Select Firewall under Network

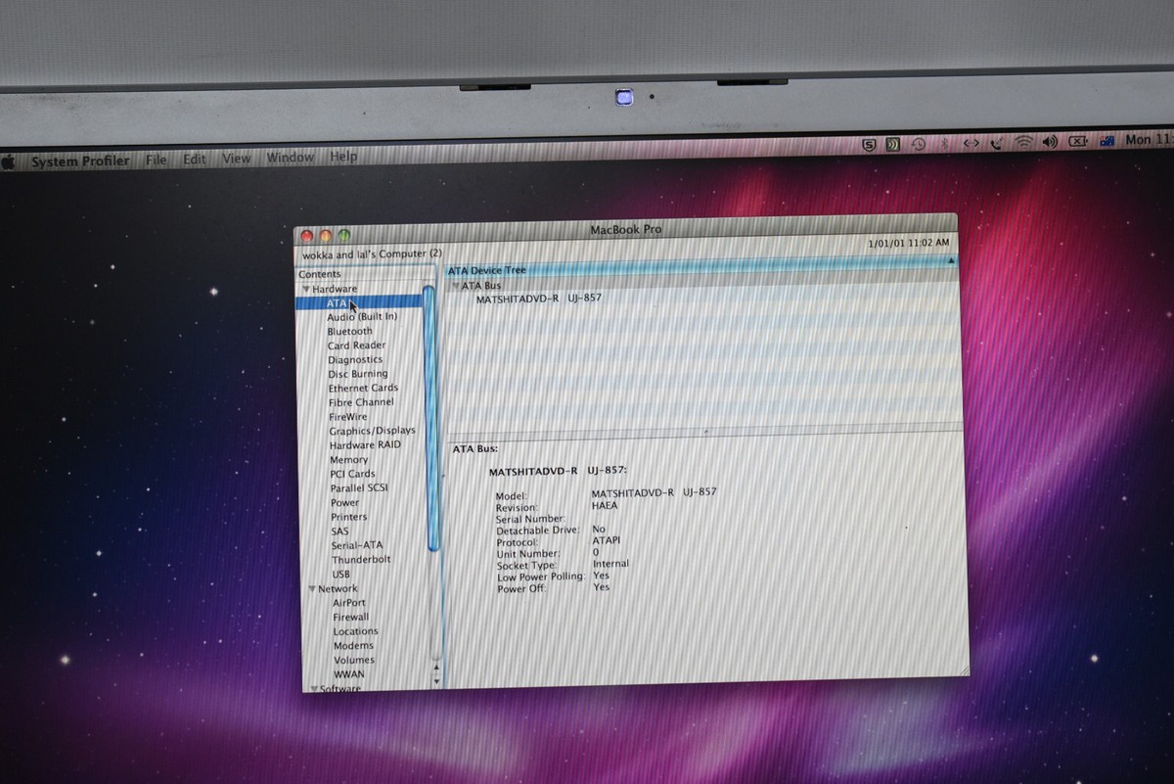[x=351, y=618]
